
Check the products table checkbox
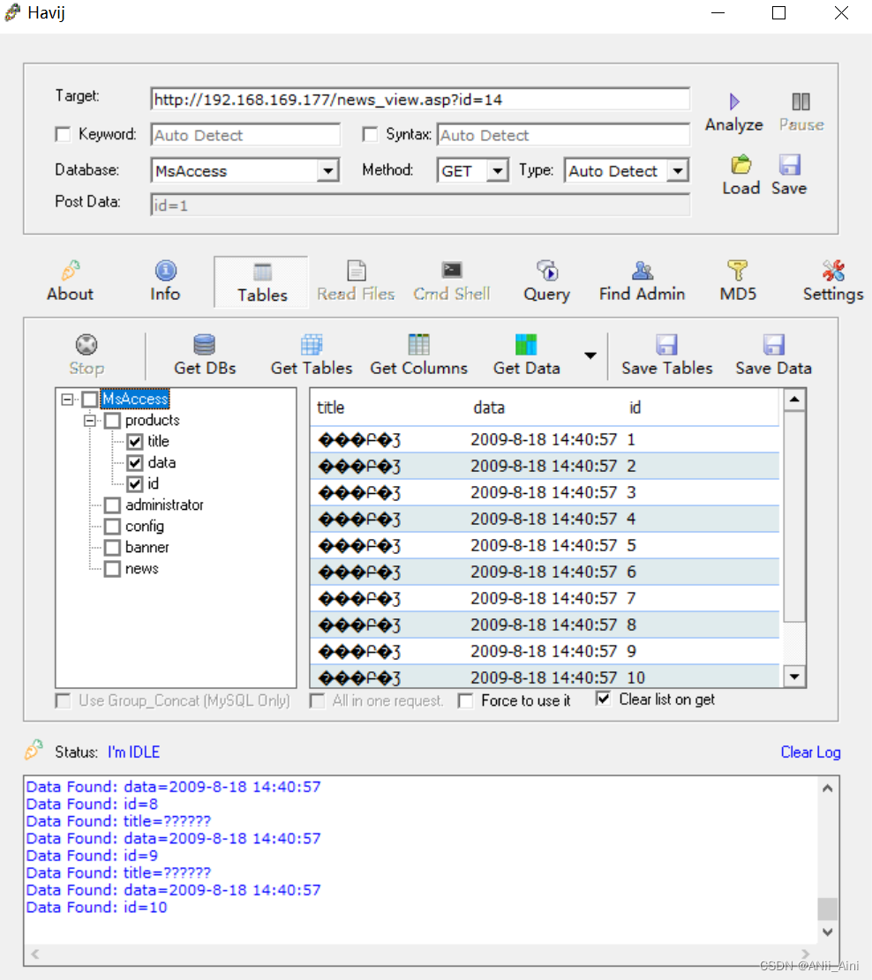click(x=113, y=420)
